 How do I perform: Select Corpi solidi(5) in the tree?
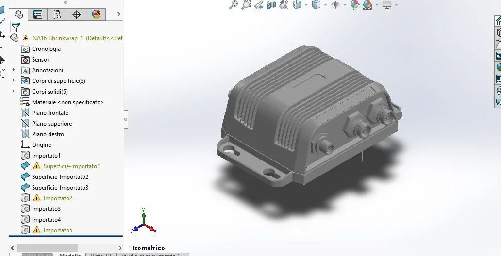(x=50, y=92)
